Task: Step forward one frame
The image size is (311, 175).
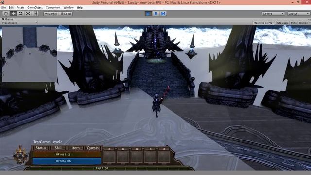Action: click(163, 14)
